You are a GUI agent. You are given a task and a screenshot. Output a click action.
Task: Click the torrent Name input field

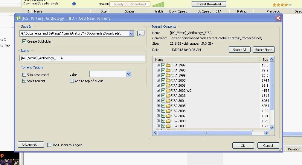pos(82,58)
